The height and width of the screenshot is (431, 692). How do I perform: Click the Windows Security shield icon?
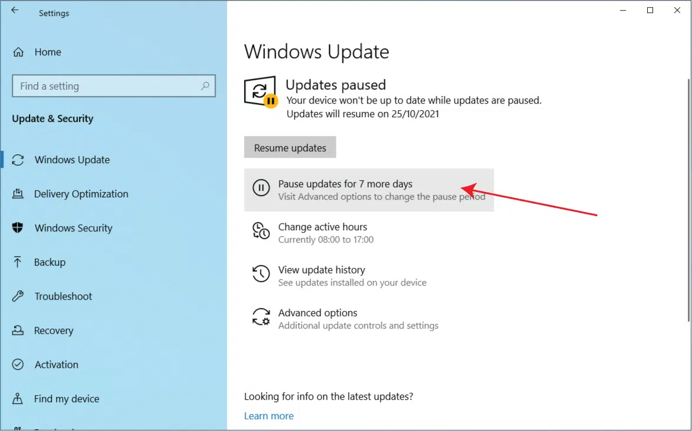click(18, 228)
